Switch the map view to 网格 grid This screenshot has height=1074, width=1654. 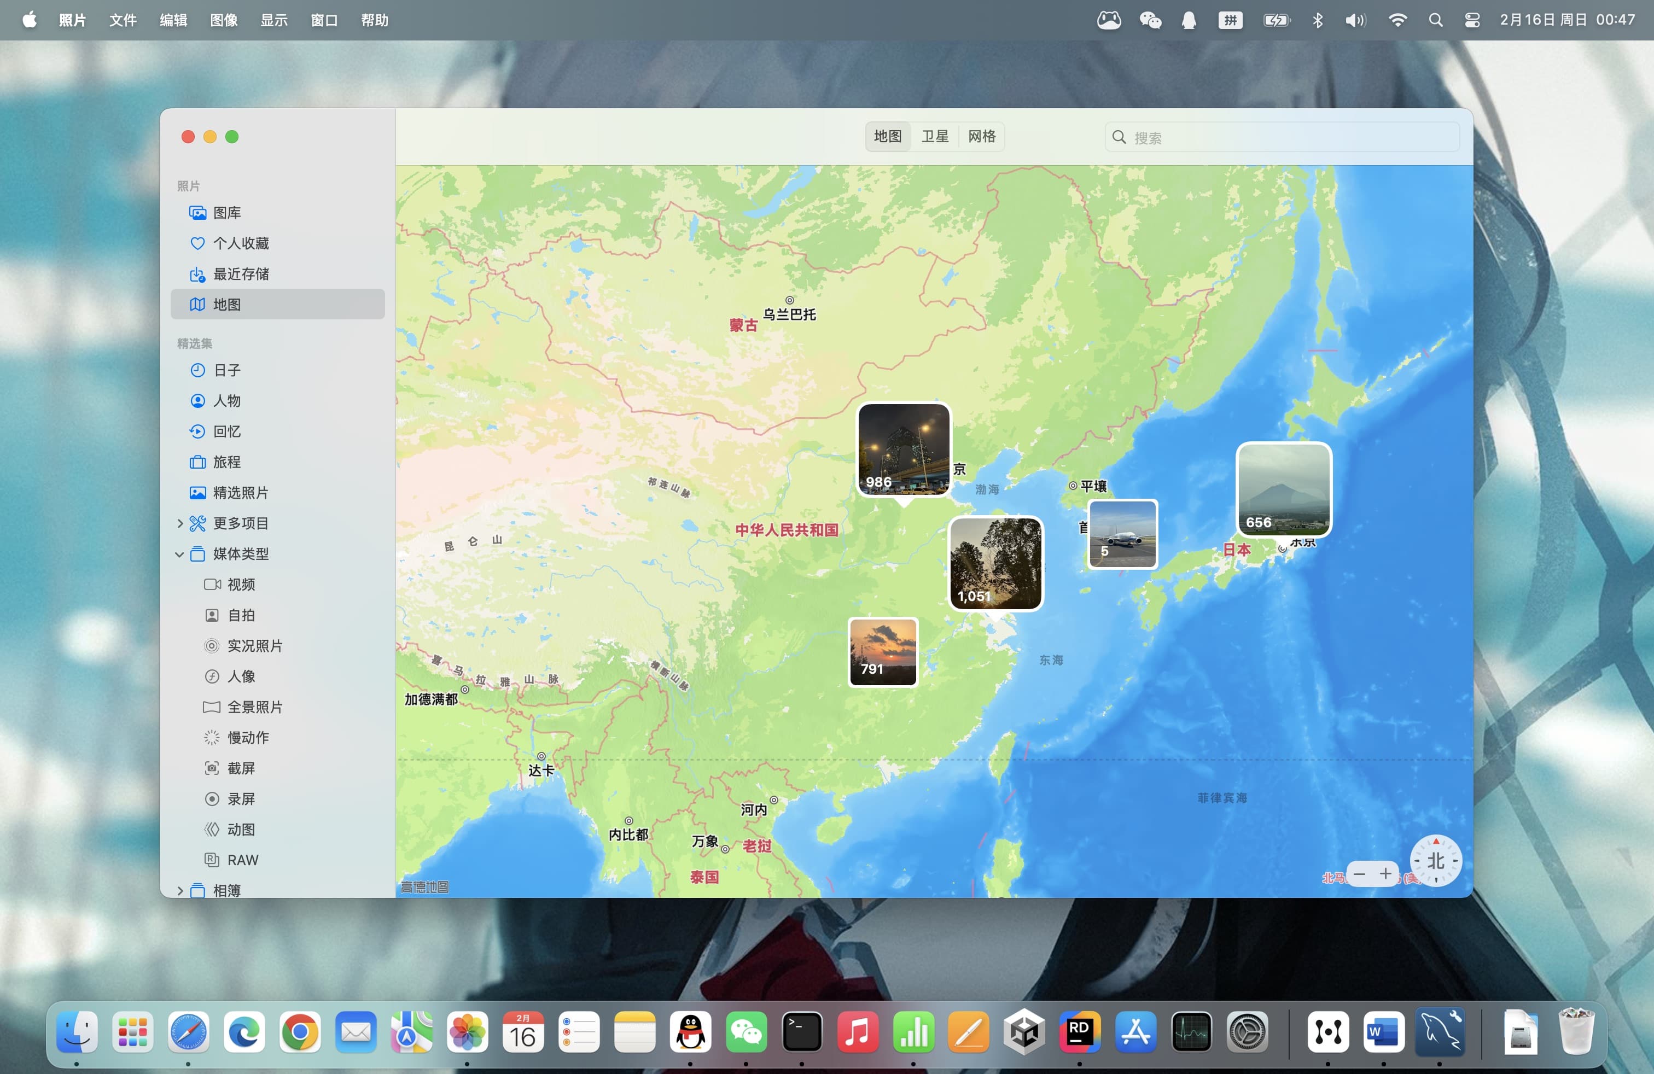pyautogui.click(x=981, y=136)
